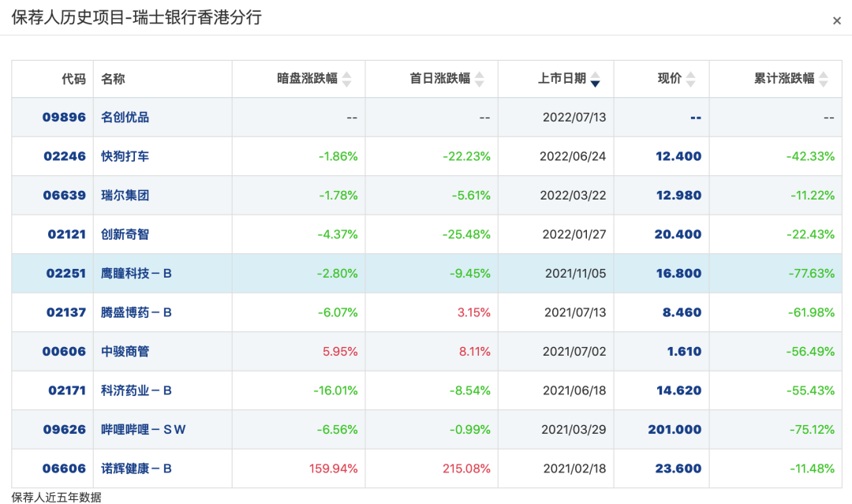Sort by 暗盘涨跌幅 column arrows
The image size is (852, 504).
click(346, 80)
